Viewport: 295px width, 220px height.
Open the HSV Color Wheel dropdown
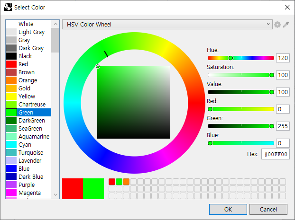pos(167,25)
